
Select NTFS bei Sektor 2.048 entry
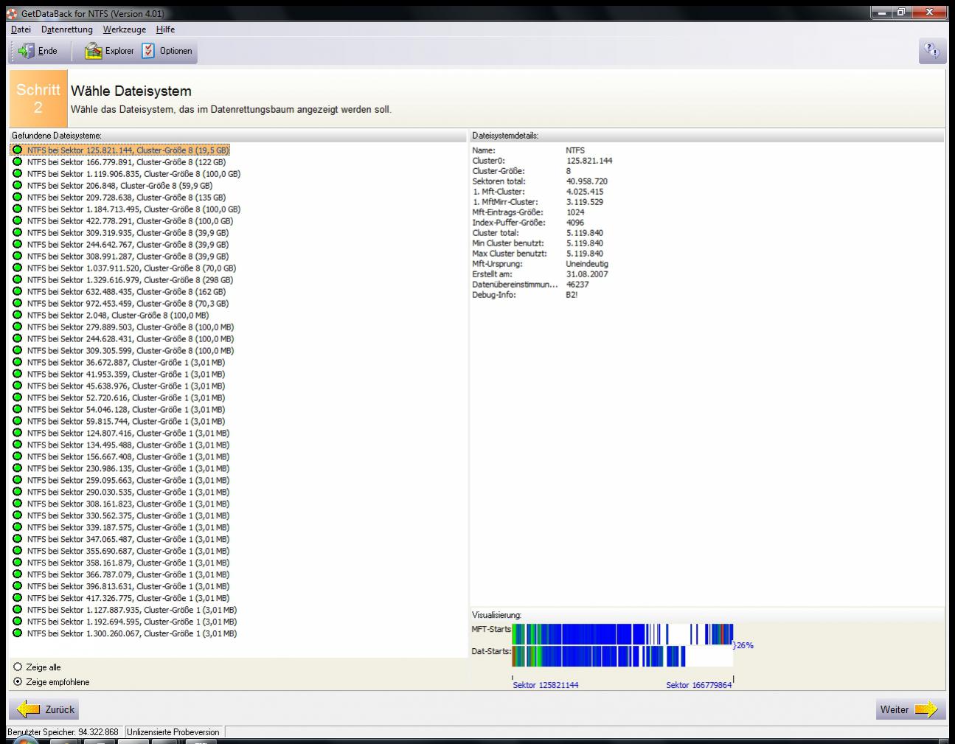coord(111,316)
